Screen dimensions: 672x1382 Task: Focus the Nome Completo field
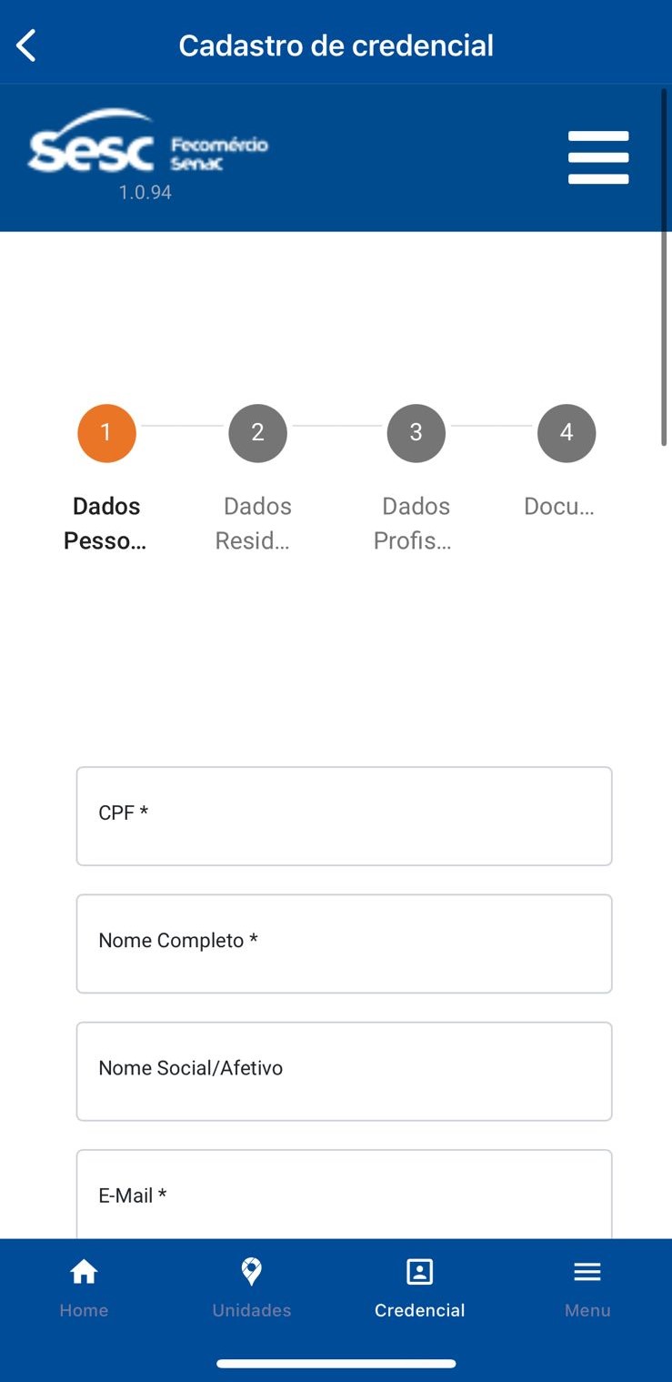pyautogui.click(x=344, y=943)
